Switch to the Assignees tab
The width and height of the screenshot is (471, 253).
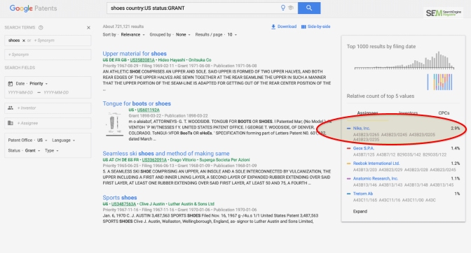367,113
